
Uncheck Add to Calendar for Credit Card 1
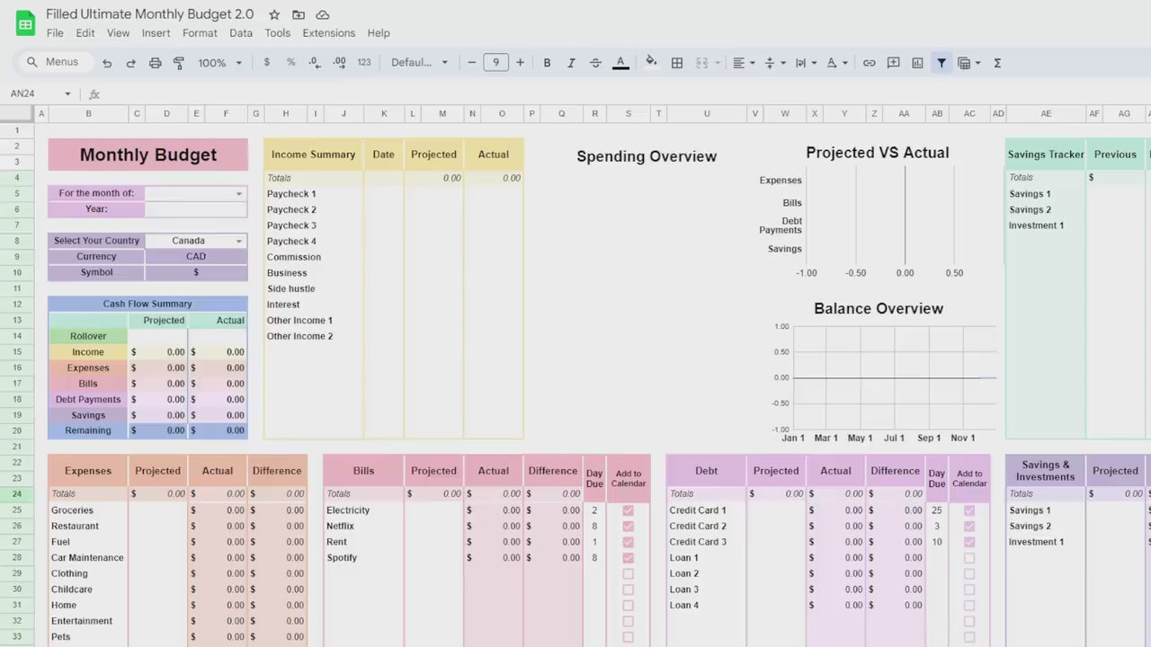(x=968, y=510)
